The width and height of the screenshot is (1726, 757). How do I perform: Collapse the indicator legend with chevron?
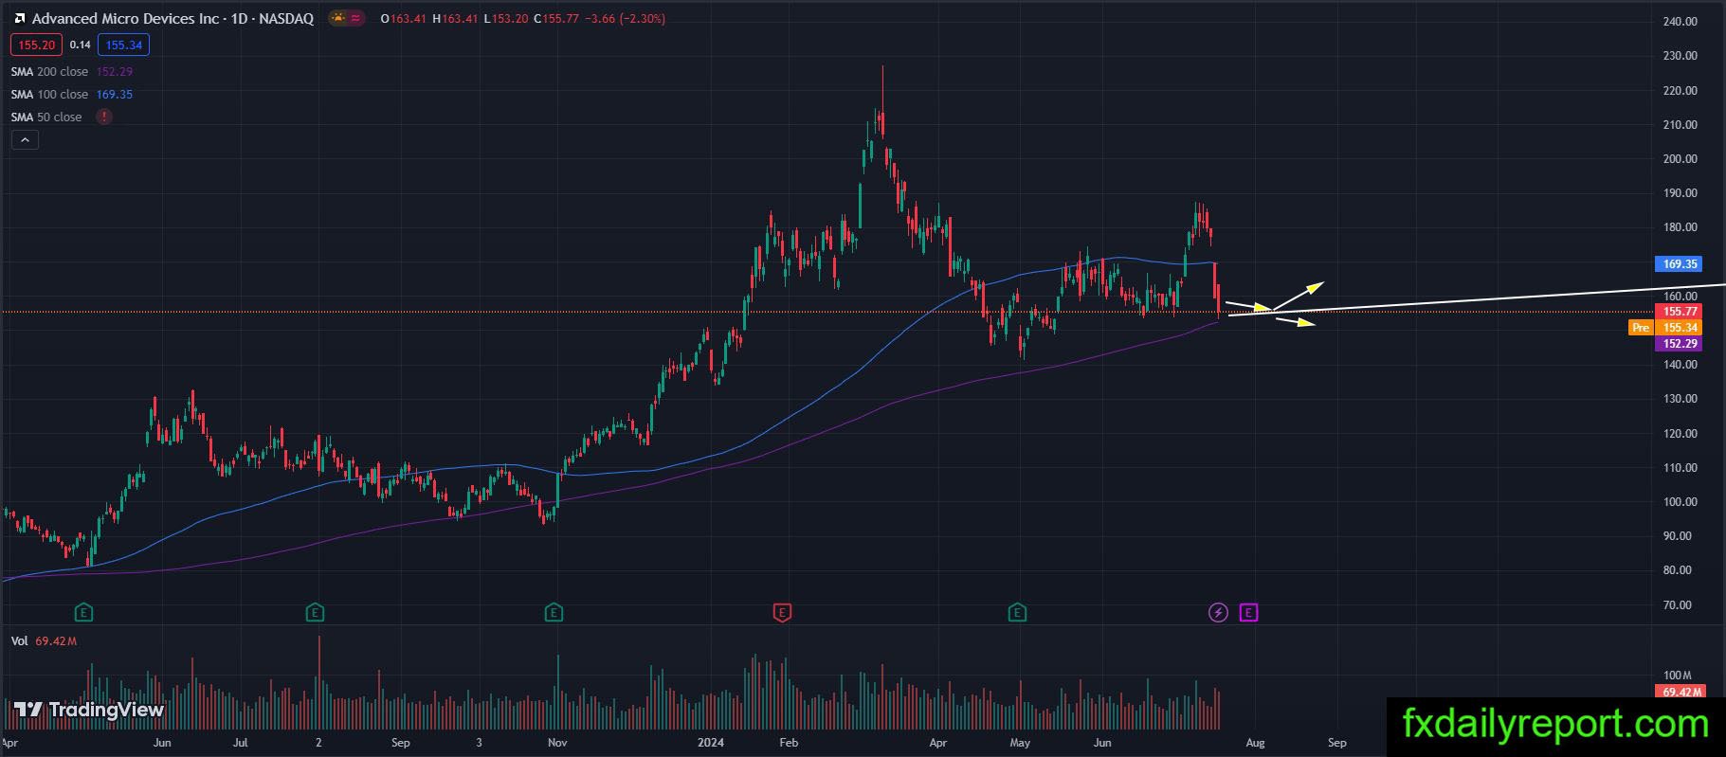tap(25, 140)
